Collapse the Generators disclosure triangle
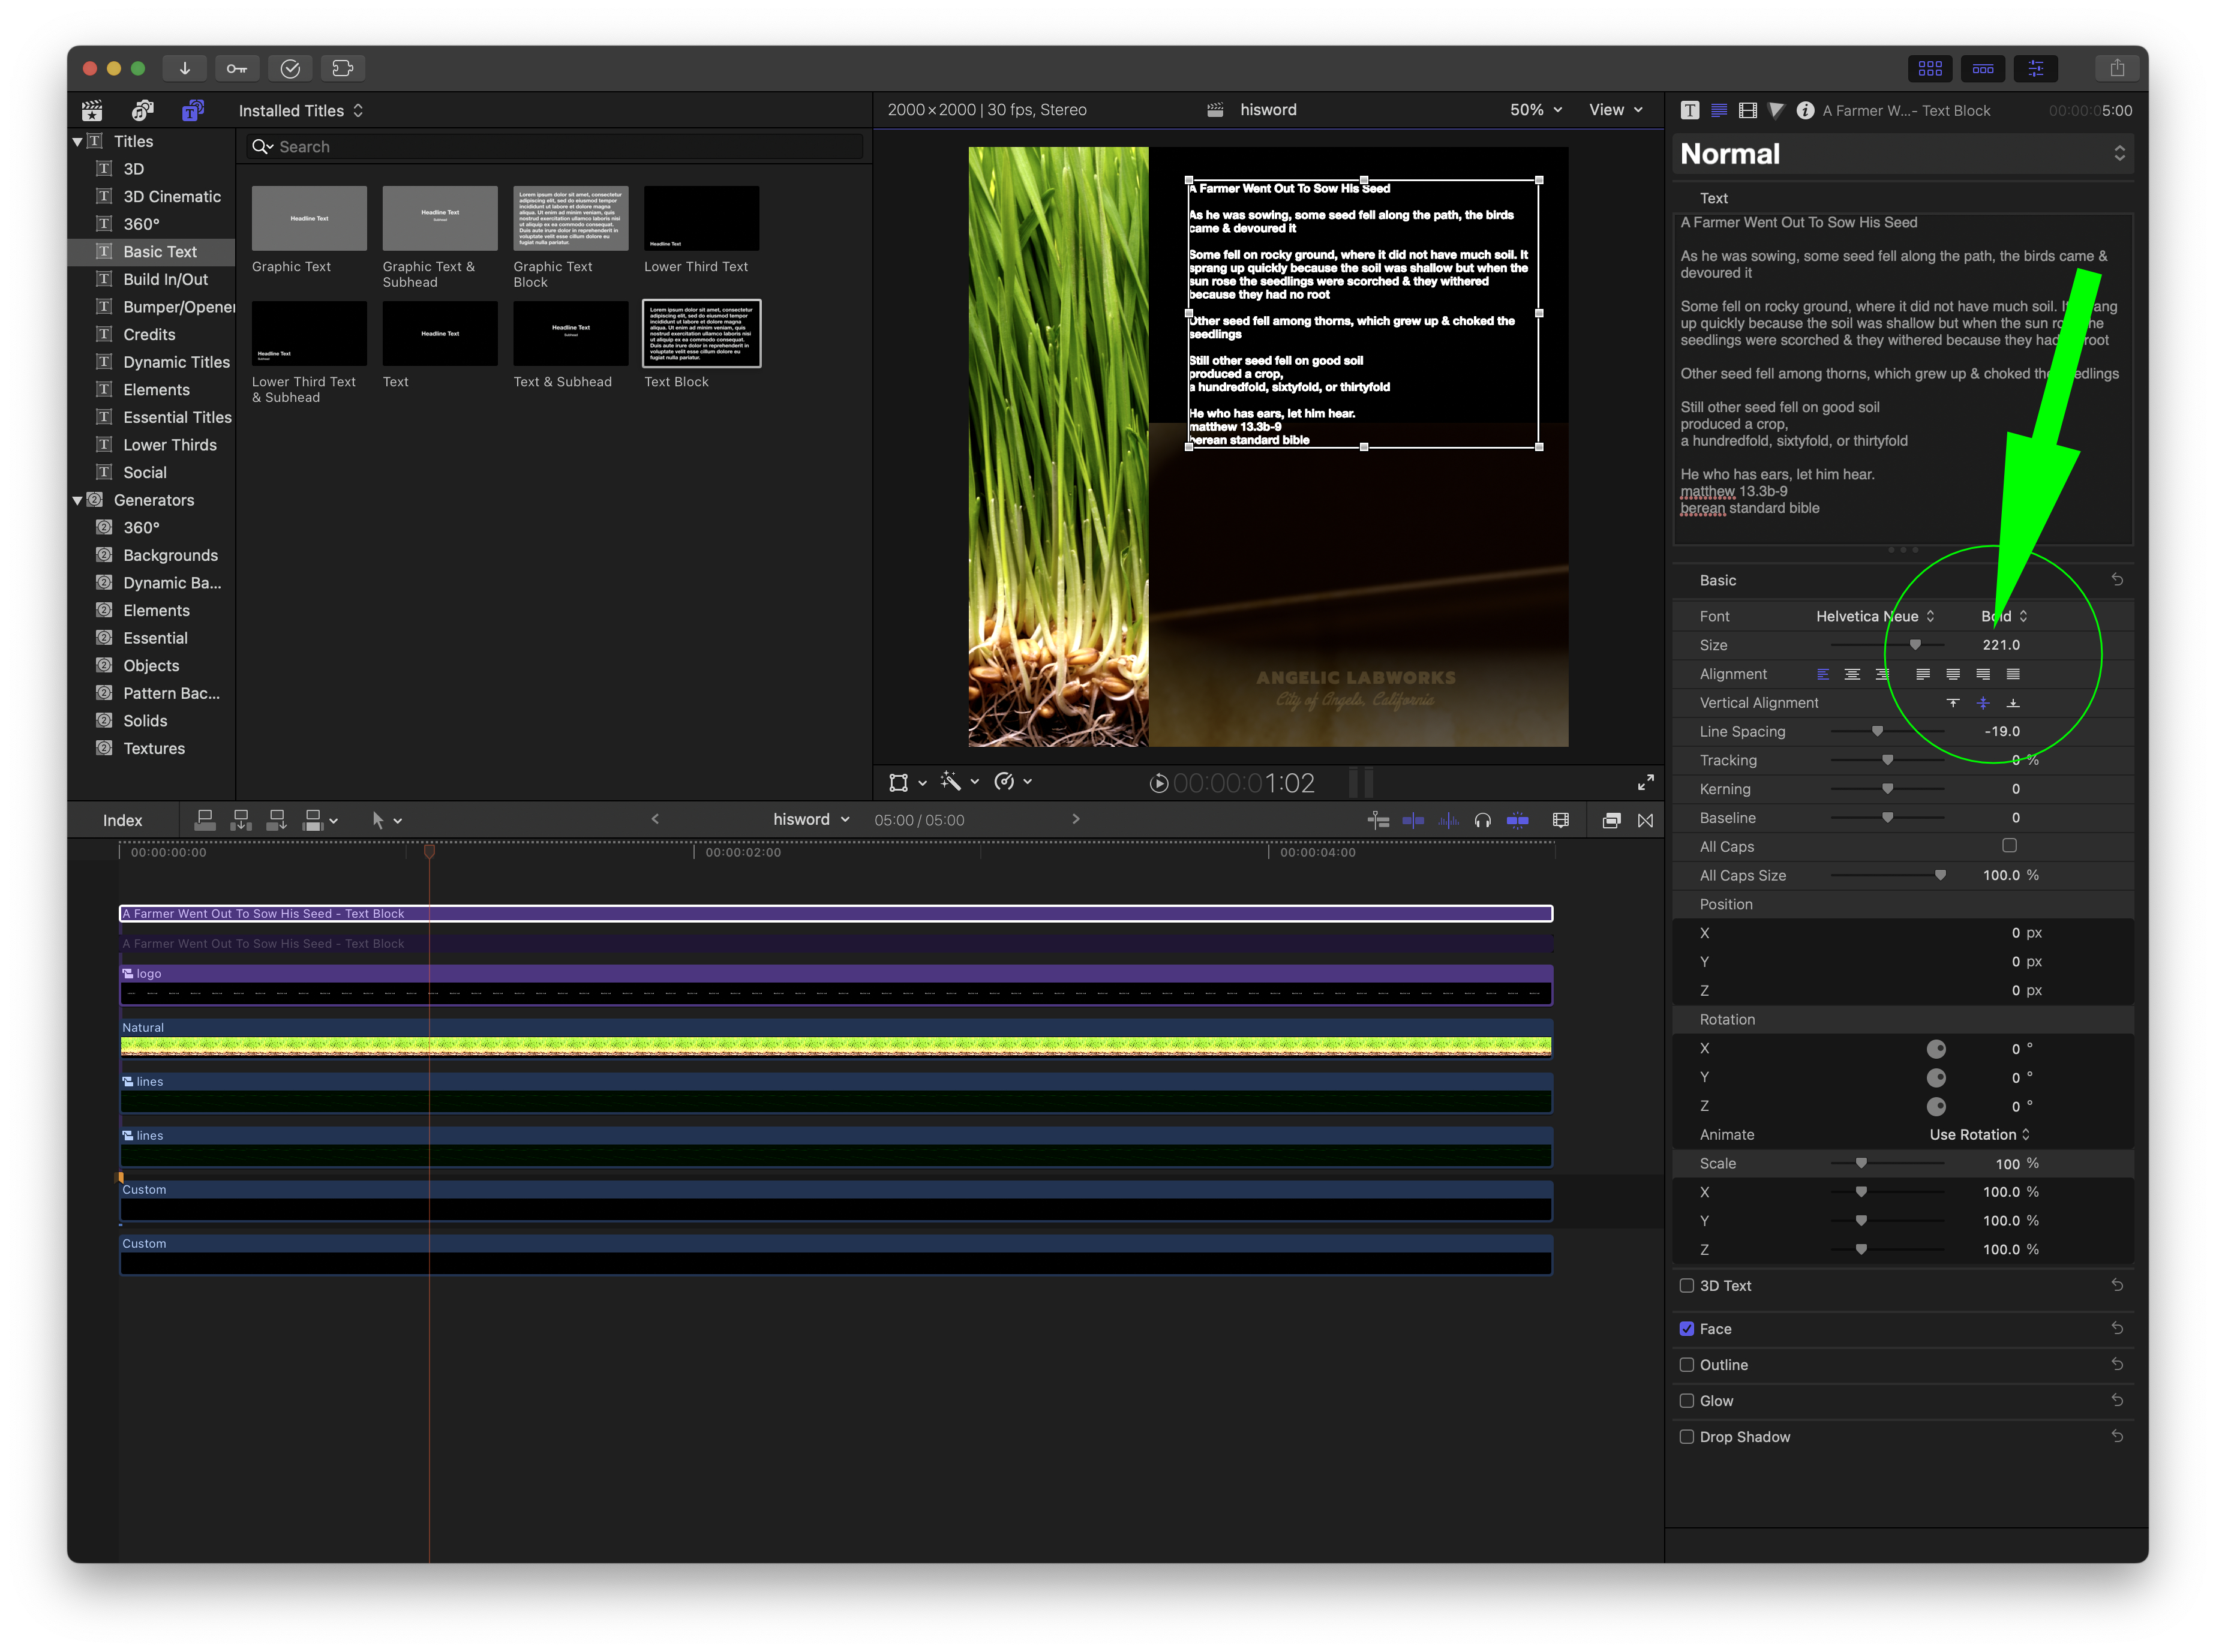The height and width of the screenshot is (1652, 2216). pyautogui.click(x=78, y=500)
